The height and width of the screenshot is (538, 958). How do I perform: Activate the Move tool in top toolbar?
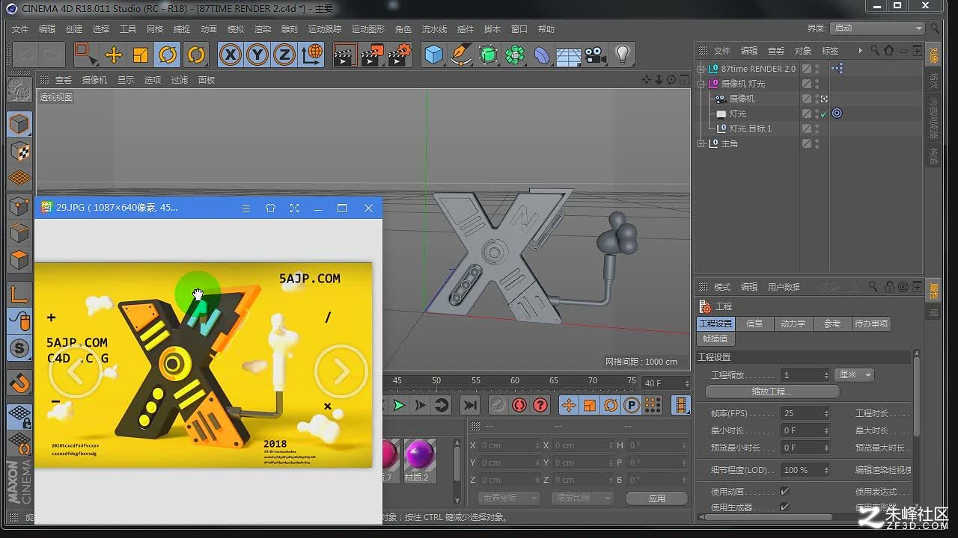(113, 55)
